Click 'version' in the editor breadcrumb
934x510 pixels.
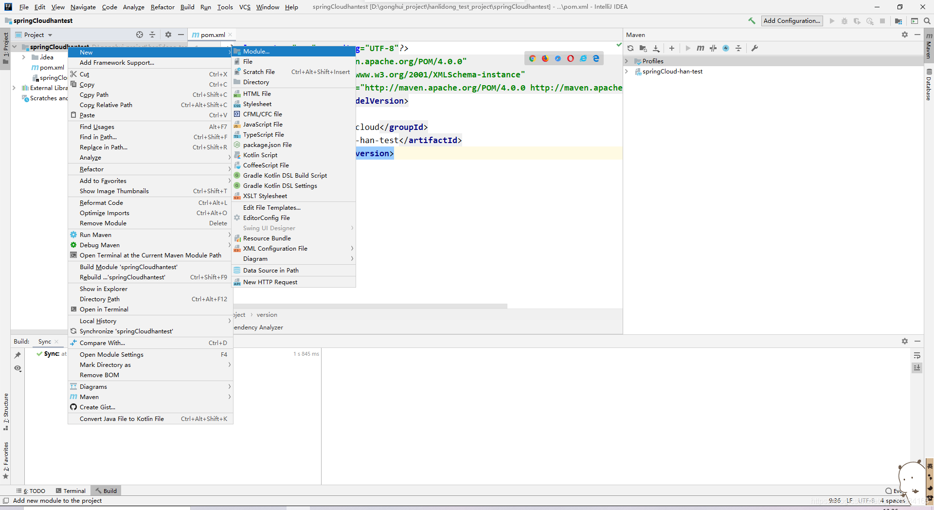(267, 314)
